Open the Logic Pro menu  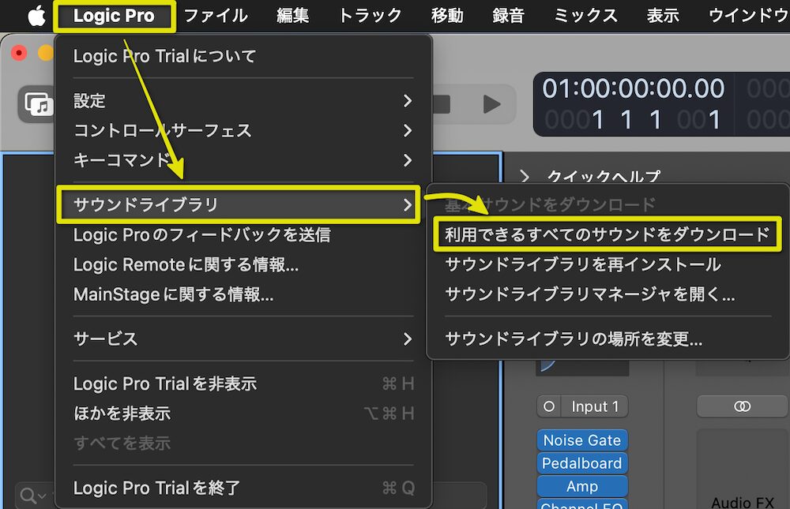[114, 16]
